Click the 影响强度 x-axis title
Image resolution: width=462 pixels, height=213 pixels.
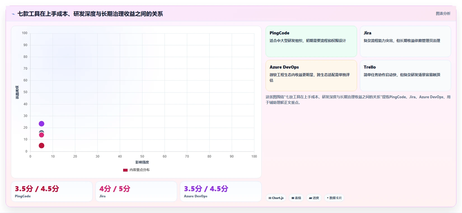click(142, 162)
